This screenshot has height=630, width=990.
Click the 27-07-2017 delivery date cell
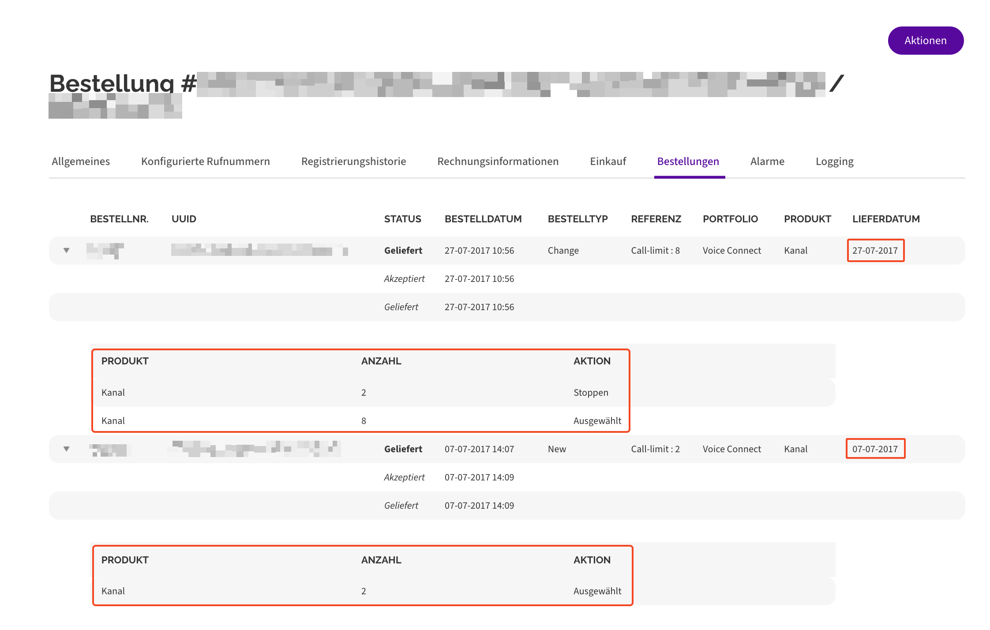point(875,251)
